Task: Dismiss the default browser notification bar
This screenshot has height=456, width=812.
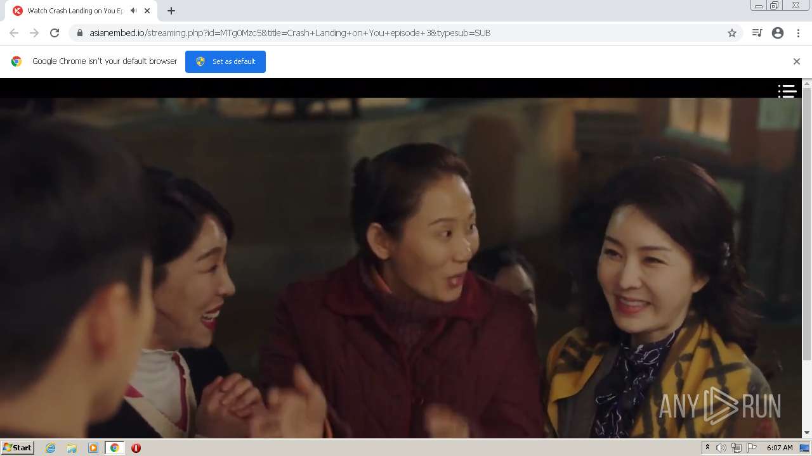Action: [797, 61]
